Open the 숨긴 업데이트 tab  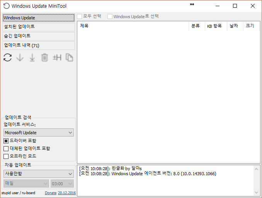coord(39,36)
